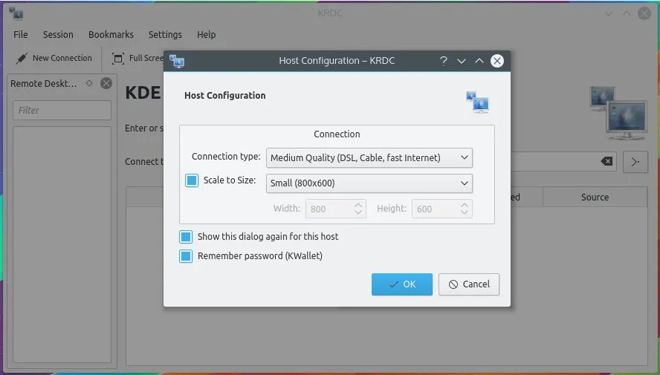Disable Remember password (KWallet) option
This screenshot has width=660, height=375.
click(x=186, y=256)
